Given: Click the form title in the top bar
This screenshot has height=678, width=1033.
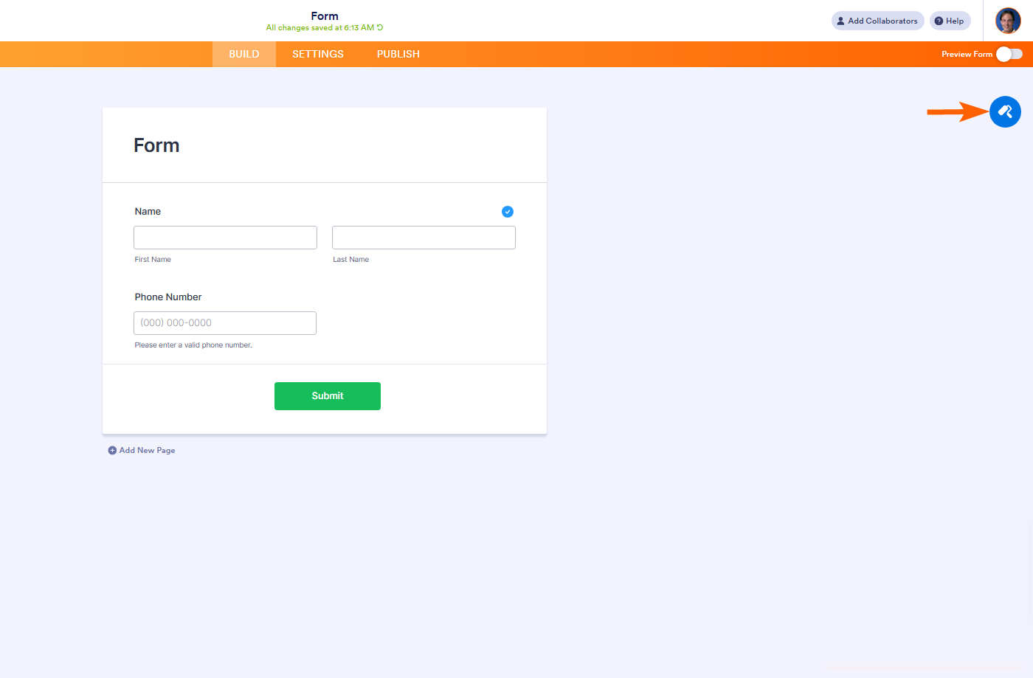Looking at the screenshot, I should pos(325,15).
